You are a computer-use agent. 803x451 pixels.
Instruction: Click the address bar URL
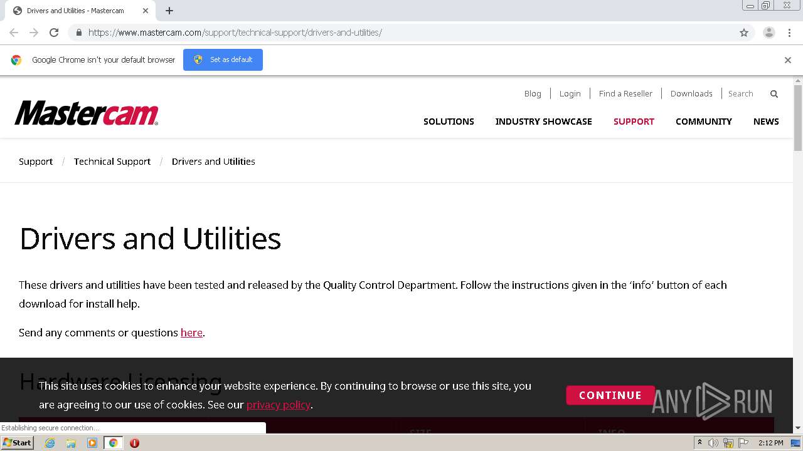coord(235,33)
